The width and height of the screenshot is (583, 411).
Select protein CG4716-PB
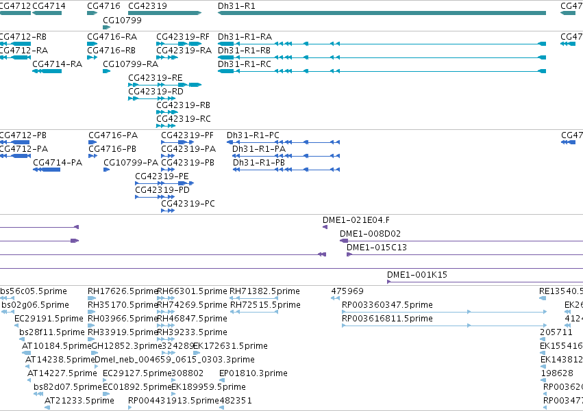coord(93,157)
